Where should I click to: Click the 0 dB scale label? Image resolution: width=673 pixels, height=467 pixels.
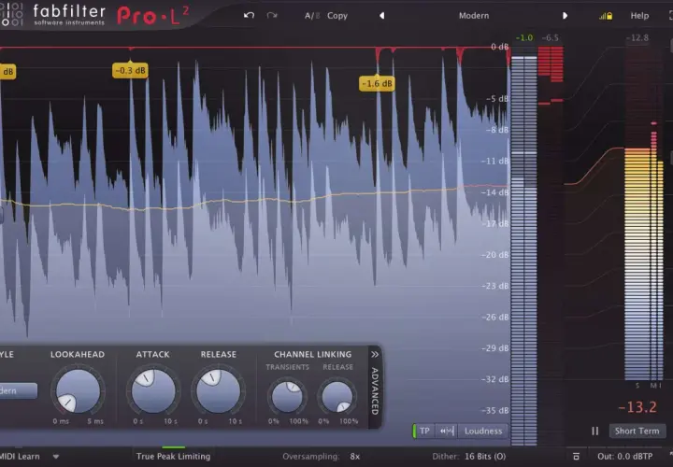[499, 47]
